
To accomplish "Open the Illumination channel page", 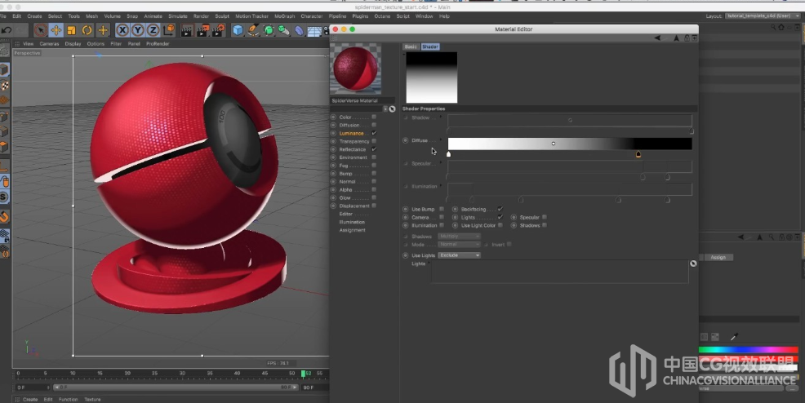I will [352, 222].
